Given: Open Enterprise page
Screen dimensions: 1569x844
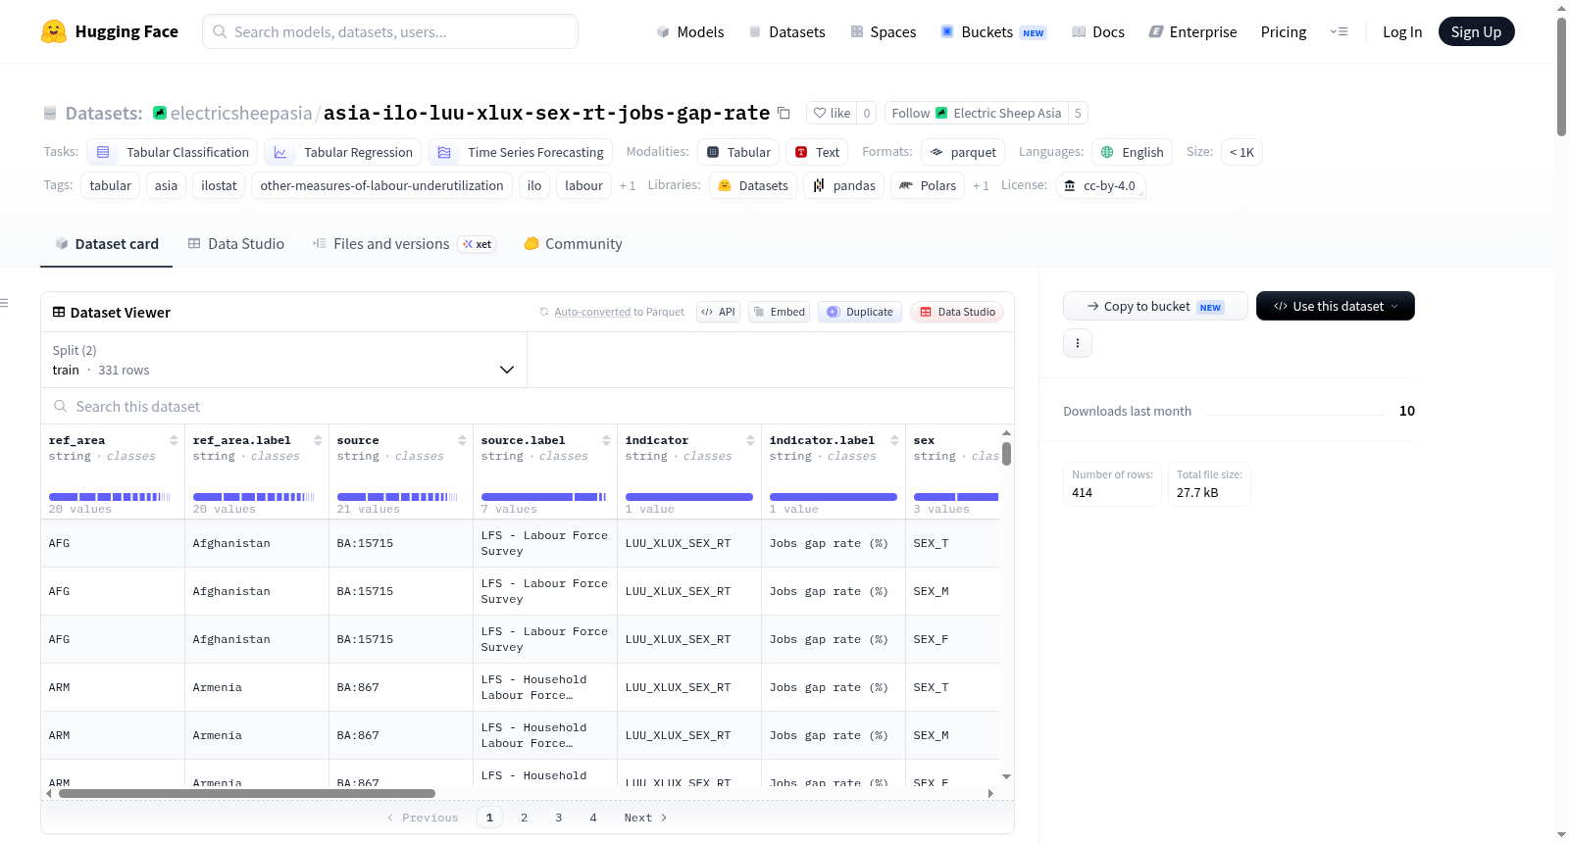Looking at the screenshot, I should [1192, 31].
